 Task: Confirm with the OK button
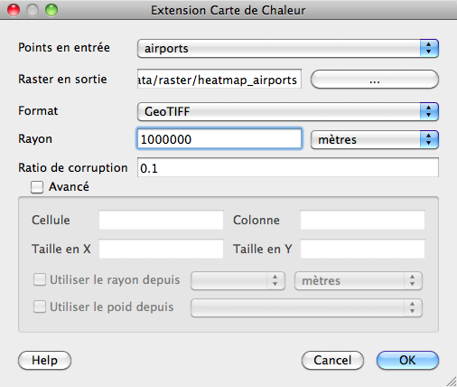click(407, 360)
